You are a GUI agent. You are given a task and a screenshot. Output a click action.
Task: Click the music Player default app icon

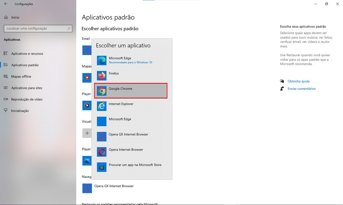87,105
